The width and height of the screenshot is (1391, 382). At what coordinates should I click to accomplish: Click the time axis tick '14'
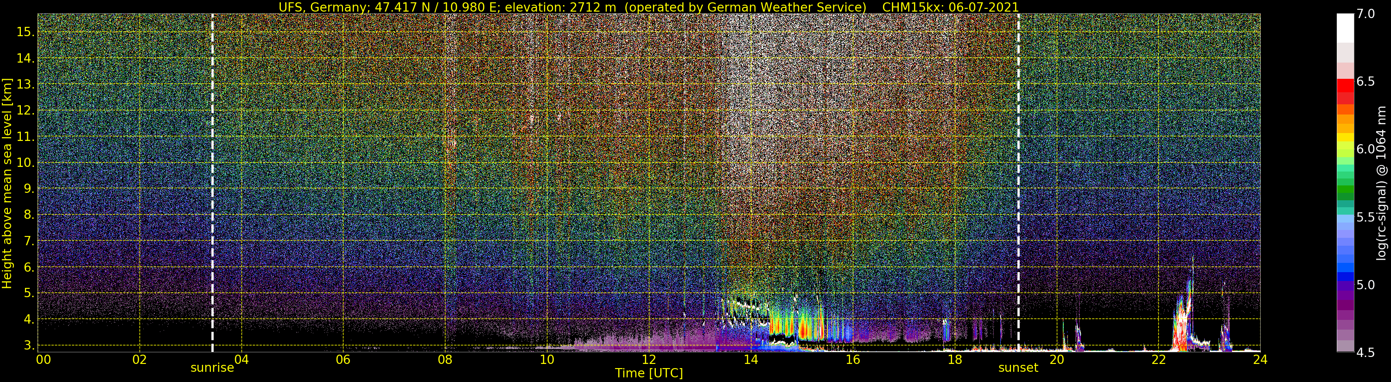[750, 359]
